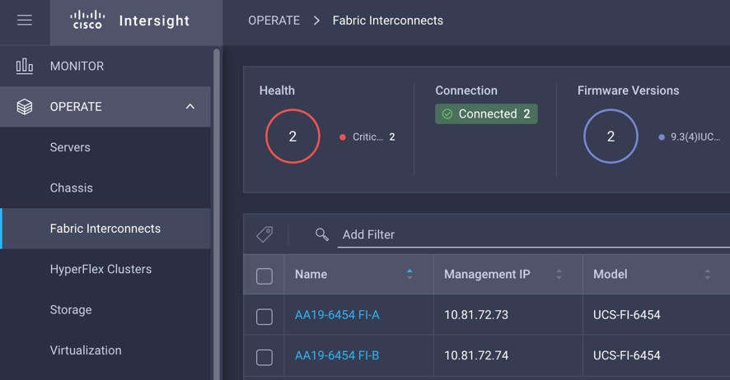Image resolution: width=730 pixels, height=380 pixels.
Task: Open the hamburger navigation menu
Action: [25, 21]
